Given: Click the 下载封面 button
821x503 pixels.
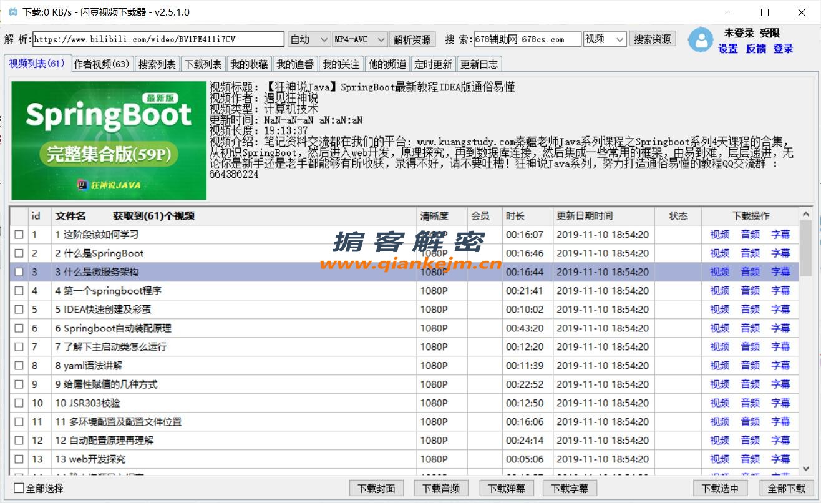Looking at the screenshot, I should tap(377, 488).
